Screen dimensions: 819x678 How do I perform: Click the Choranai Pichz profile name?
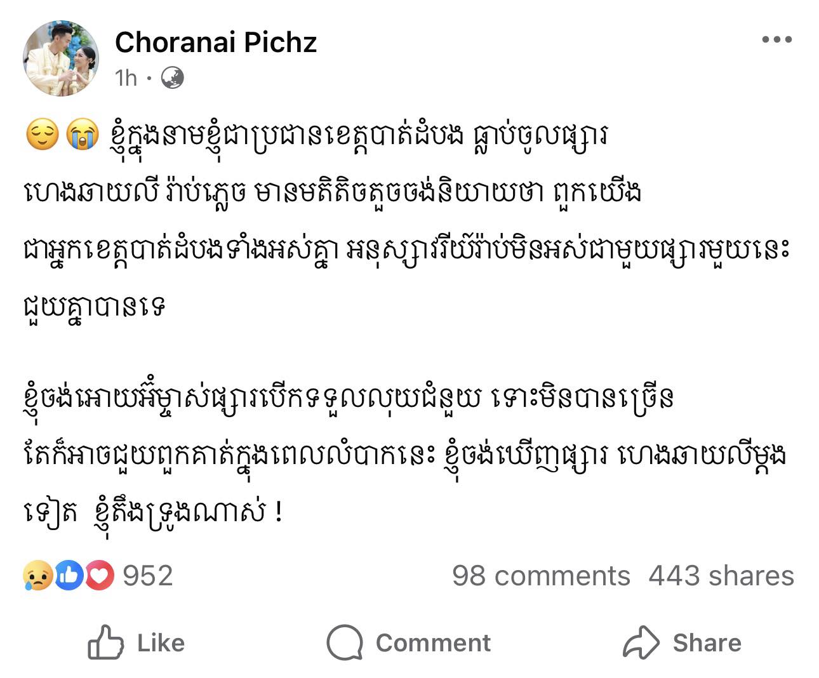click(x=216, y=43)
